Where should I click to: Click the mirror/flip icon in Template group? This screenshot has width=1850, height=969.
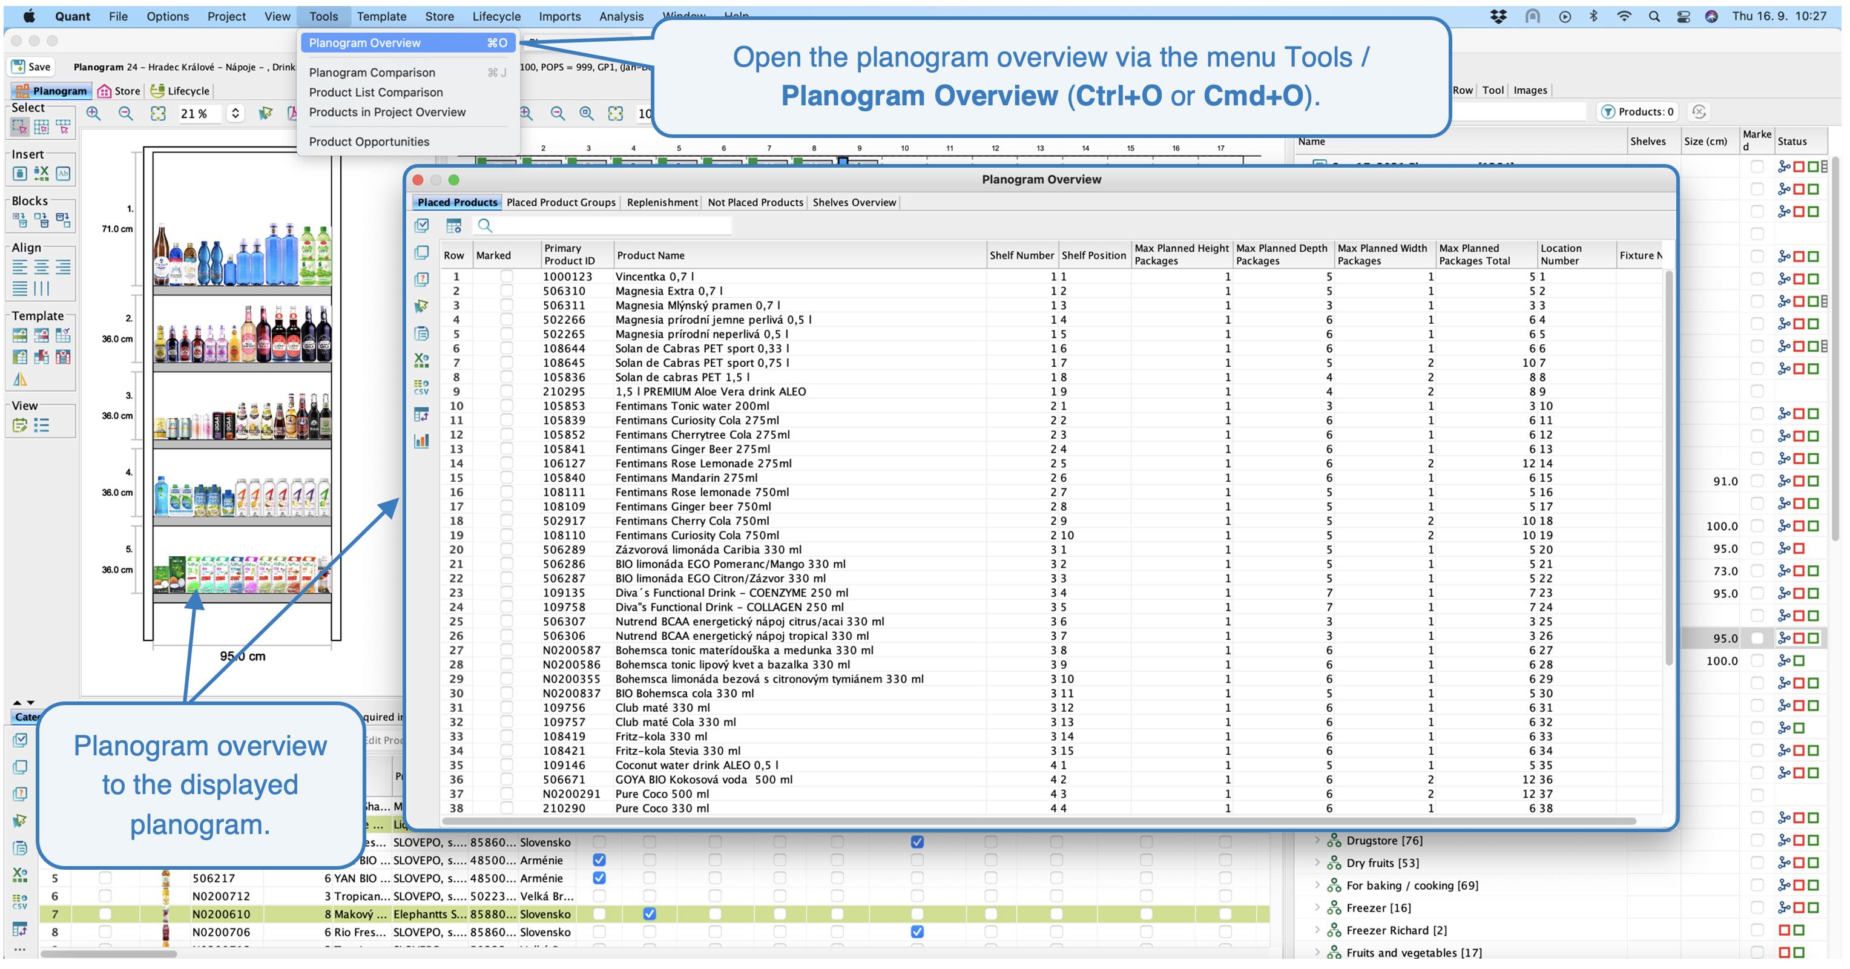[19, 379]
